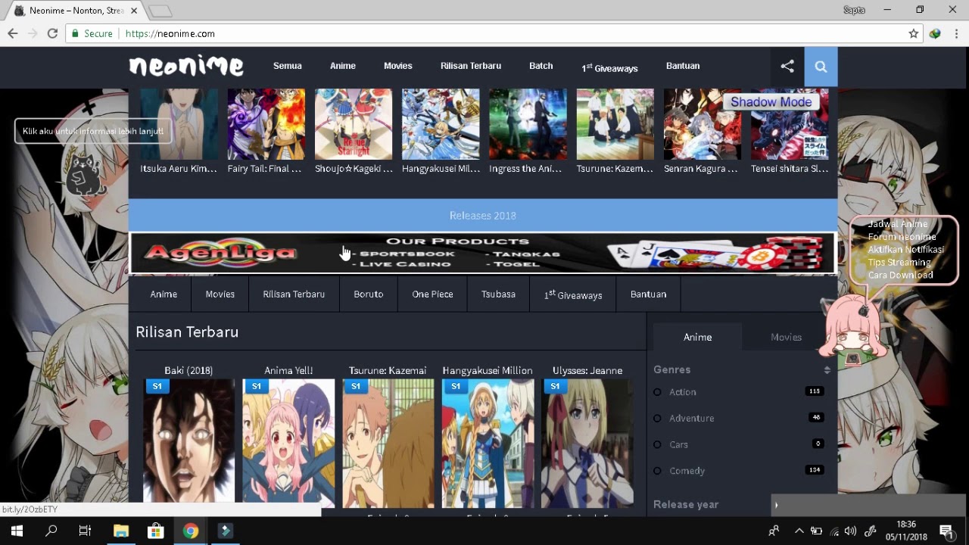This screenshot has height=545, width=969.
Task: Switch to Chrome on taskbar
Action: pos(190,531)
